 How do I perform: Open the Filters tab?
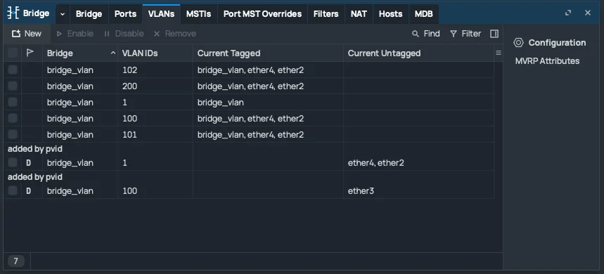pos(326,14)
